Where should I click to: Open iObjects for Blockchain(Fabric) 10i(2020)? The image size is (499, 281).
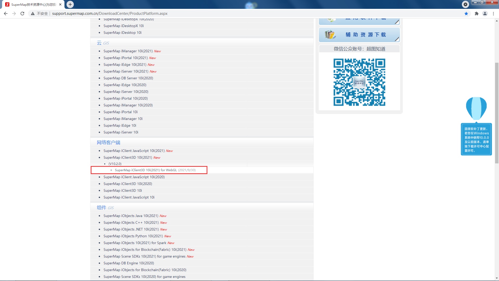tap(145, 270)
